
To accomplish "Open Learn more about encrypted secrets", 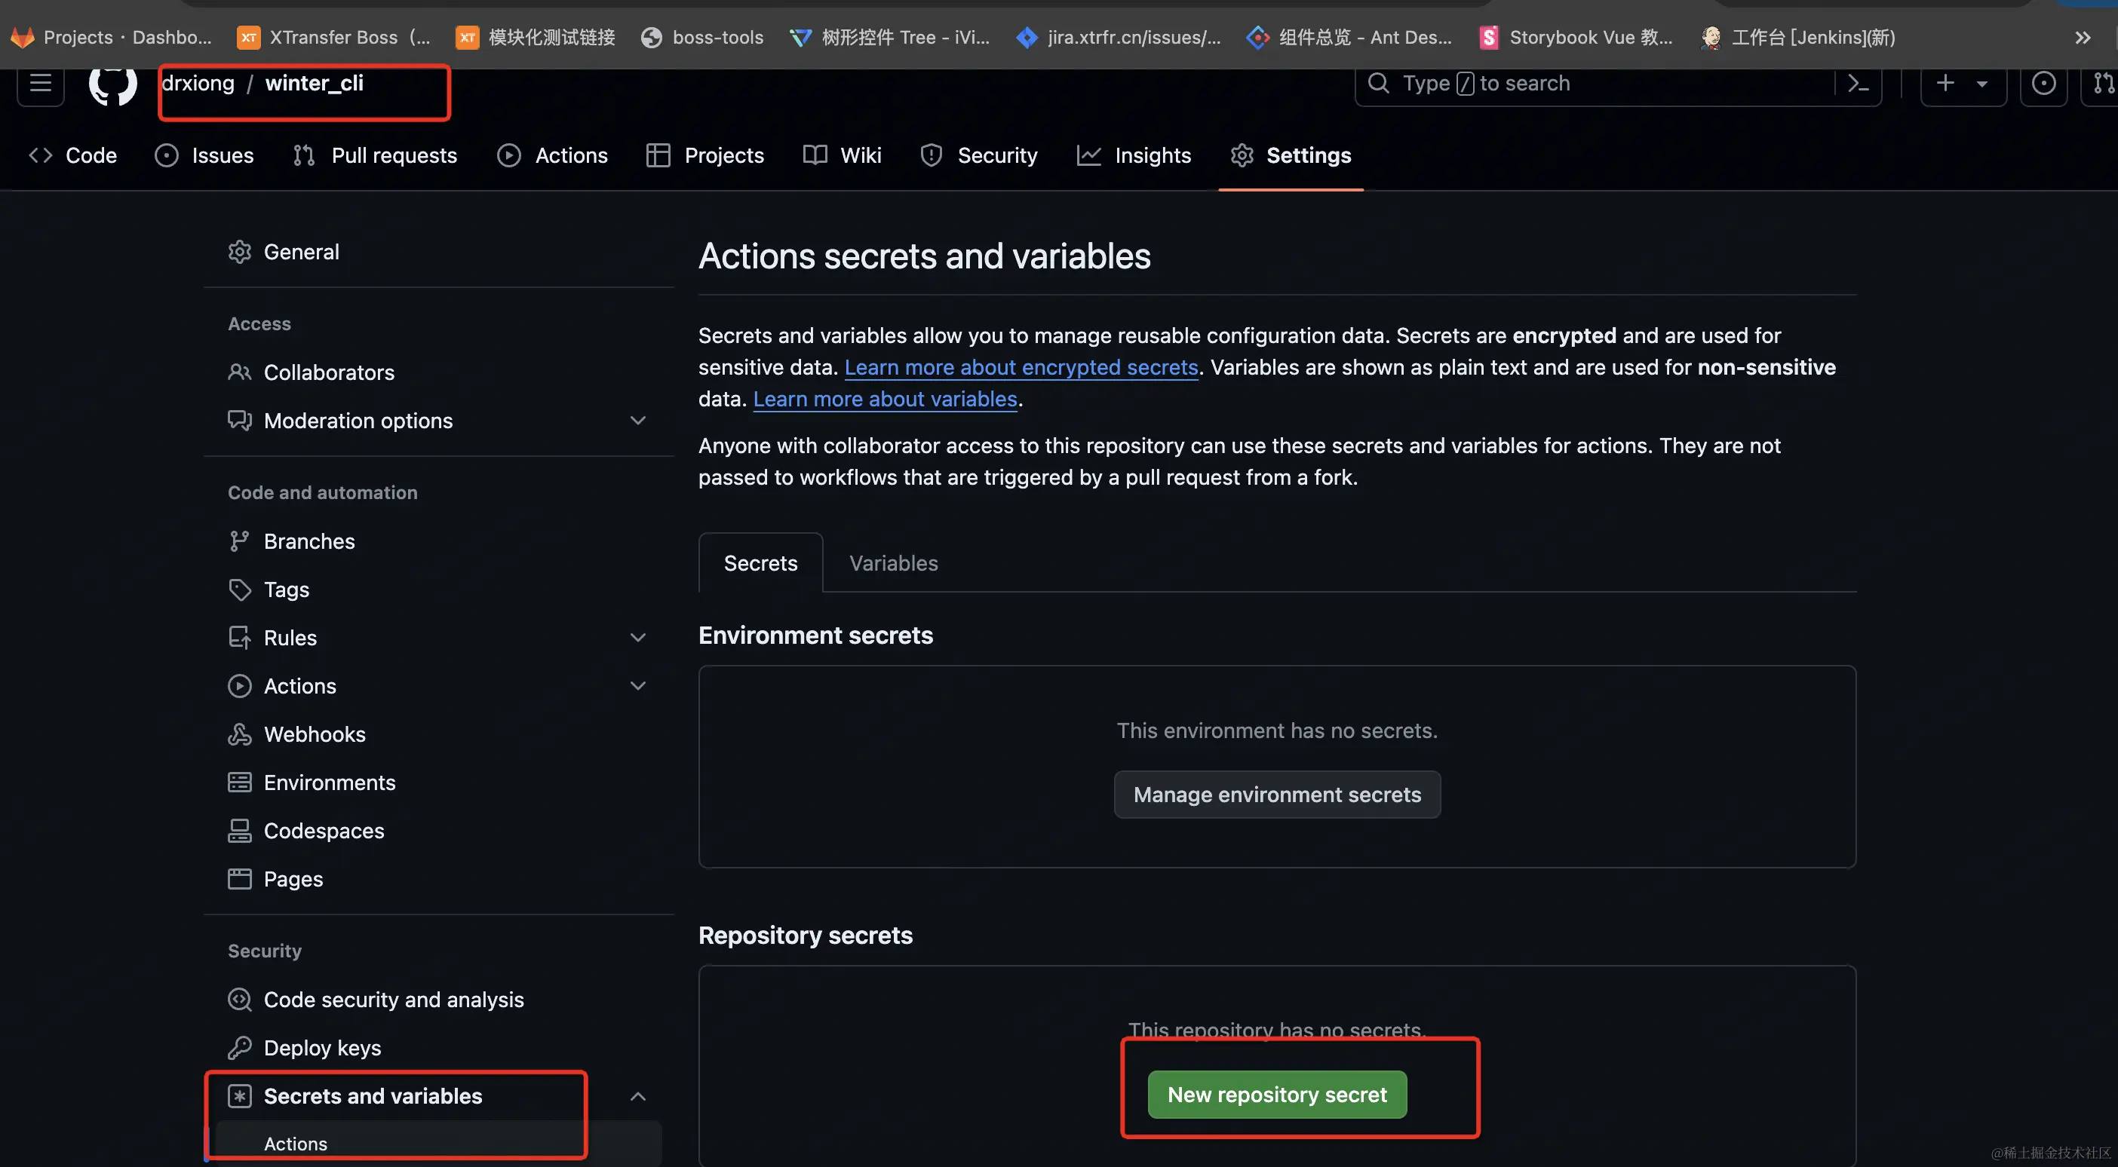I will (x=1021, y=367).
